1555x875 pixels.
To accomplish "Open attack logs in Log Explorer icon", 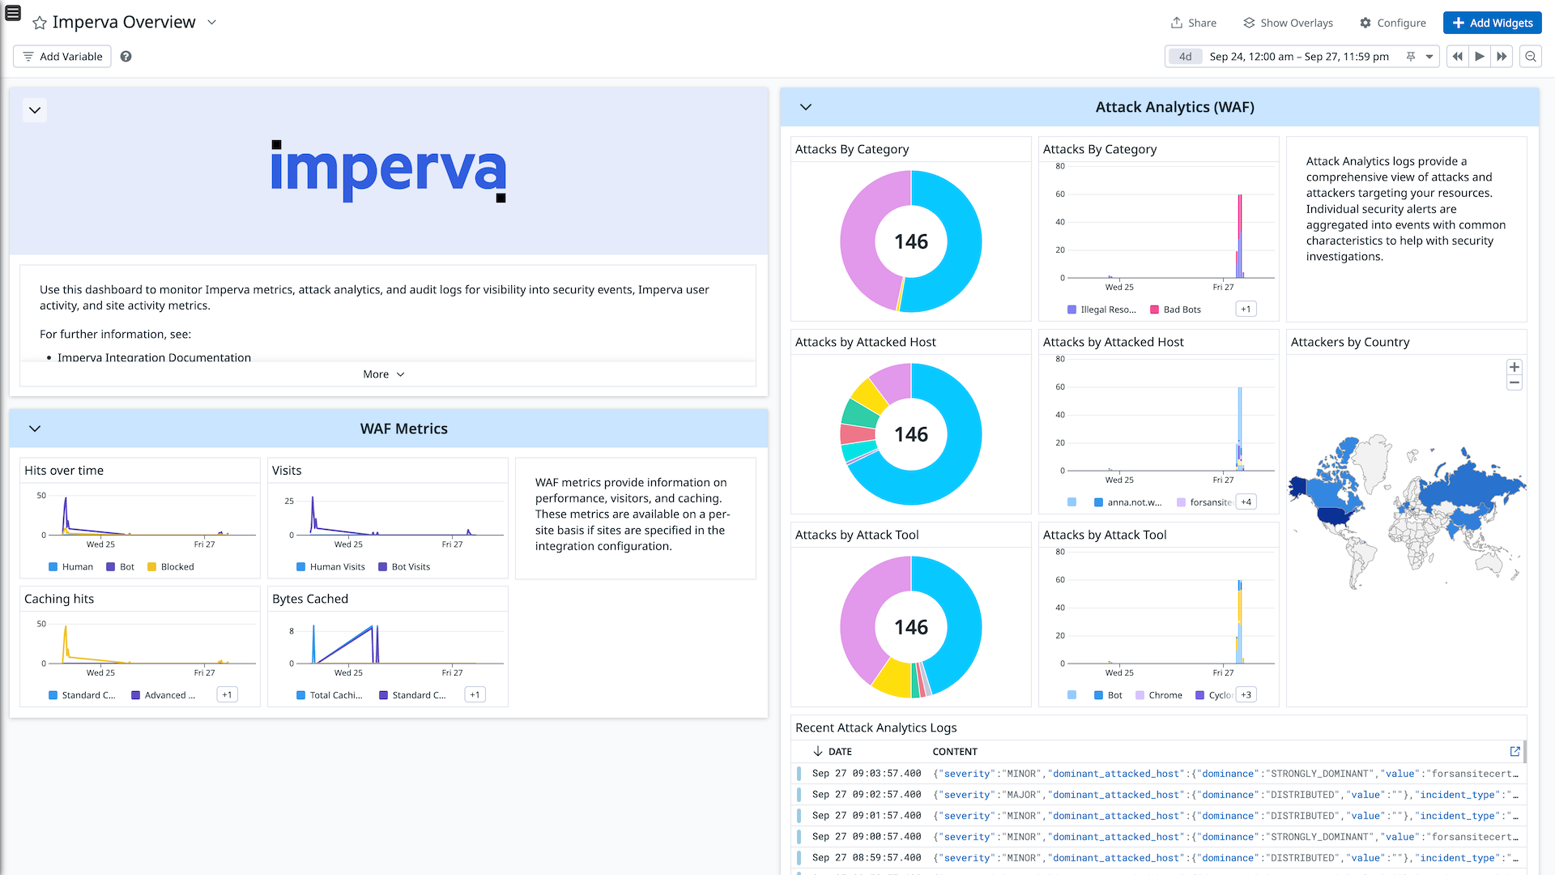I will [x=1515, y=752].
